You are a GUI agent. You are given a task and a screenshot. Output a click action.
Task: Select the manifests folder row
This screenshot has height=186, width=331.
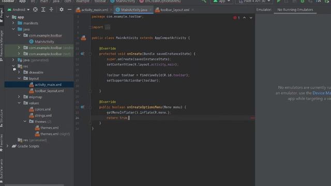pos(39,23)
